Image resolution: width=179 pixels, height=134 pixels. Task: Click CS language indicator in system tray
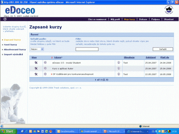pyautogui.click(x=153, y=131)
